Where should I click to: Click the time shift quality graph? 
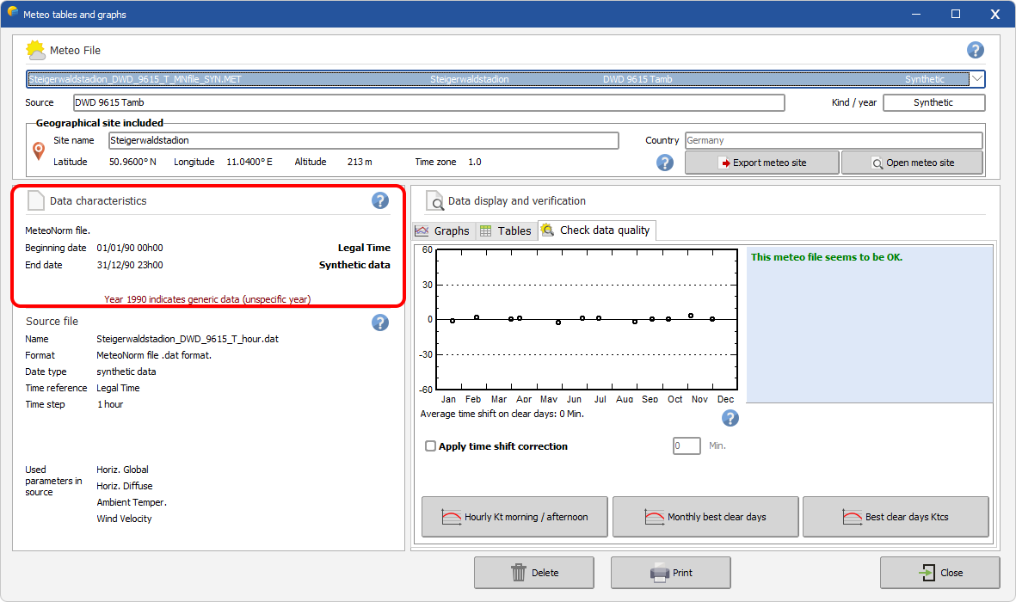point(587,319)
